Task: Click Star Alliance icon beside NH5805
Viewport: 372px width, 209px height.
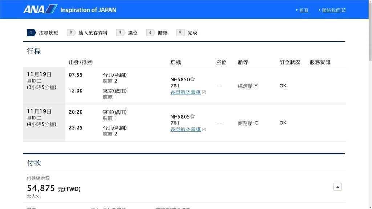Action: coord(193,116)
